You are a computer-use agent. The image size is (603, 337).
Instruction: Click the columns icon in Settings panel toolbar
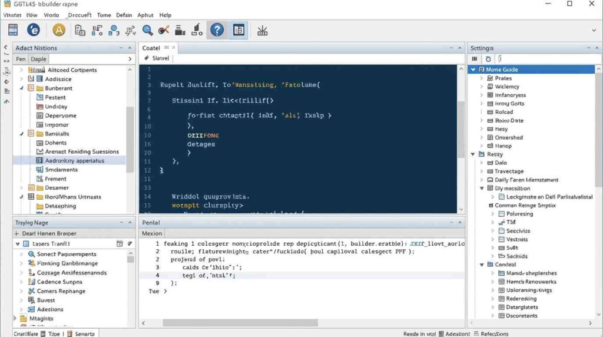(475, 59)
